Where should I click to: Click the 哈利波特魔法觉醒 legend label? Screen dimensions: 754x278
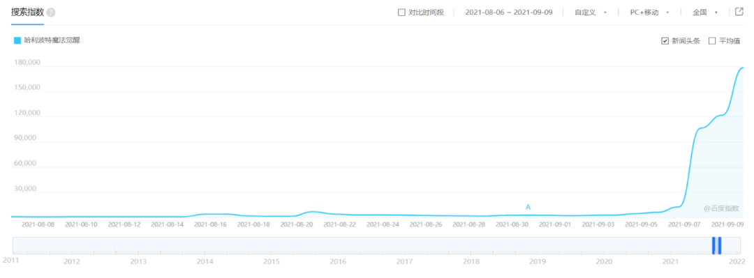click(x=52, y=41)
